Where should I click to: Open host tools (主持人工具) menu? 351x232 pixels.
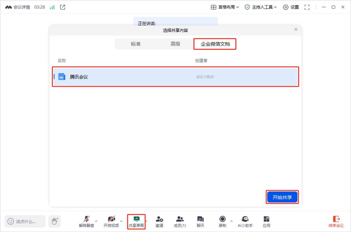(x=261, y=7)
